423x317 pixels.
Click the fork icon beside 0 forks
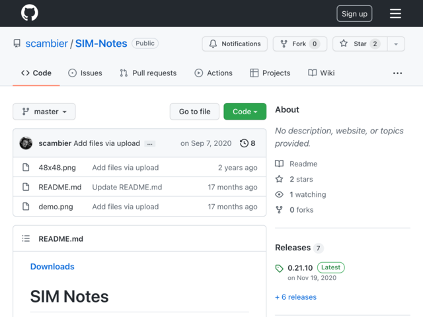click(x=279, y=210)
